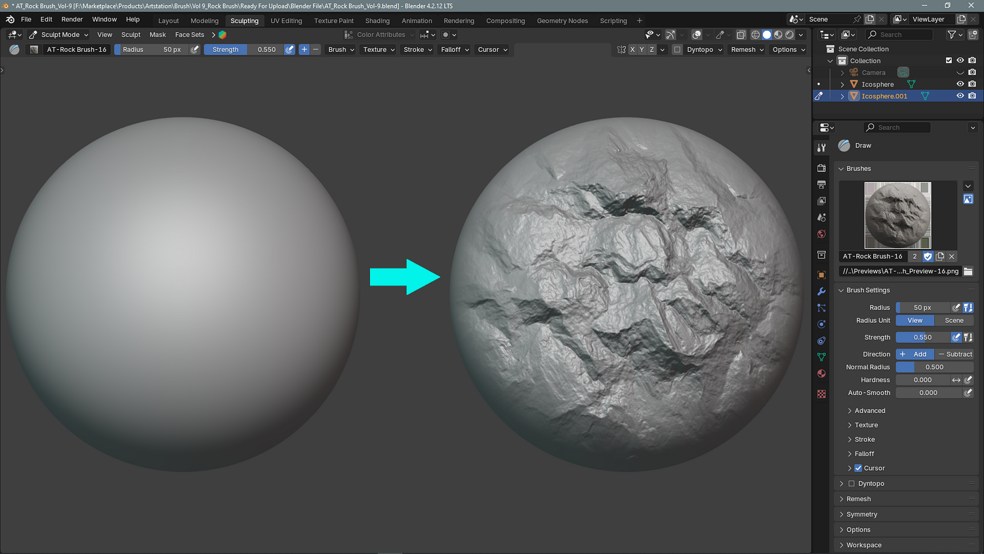This screenshot has height=554, width=984.
Task: Open the Render properties tab icon
Action: (821, 169)
